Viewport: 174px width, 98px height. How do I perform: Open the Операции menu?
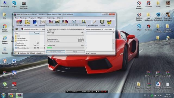[x=32, y=18]
